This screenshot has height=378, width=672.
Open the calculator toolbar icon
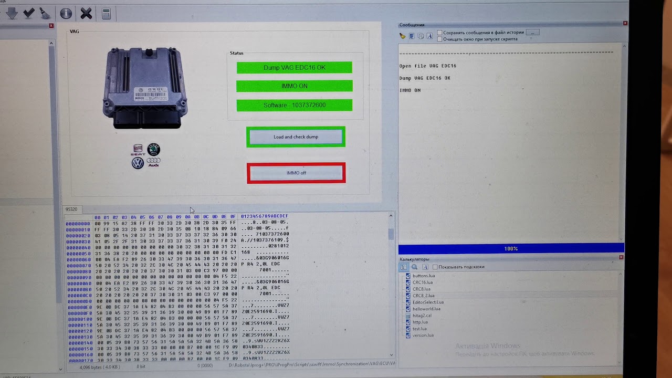pos(106,14)
